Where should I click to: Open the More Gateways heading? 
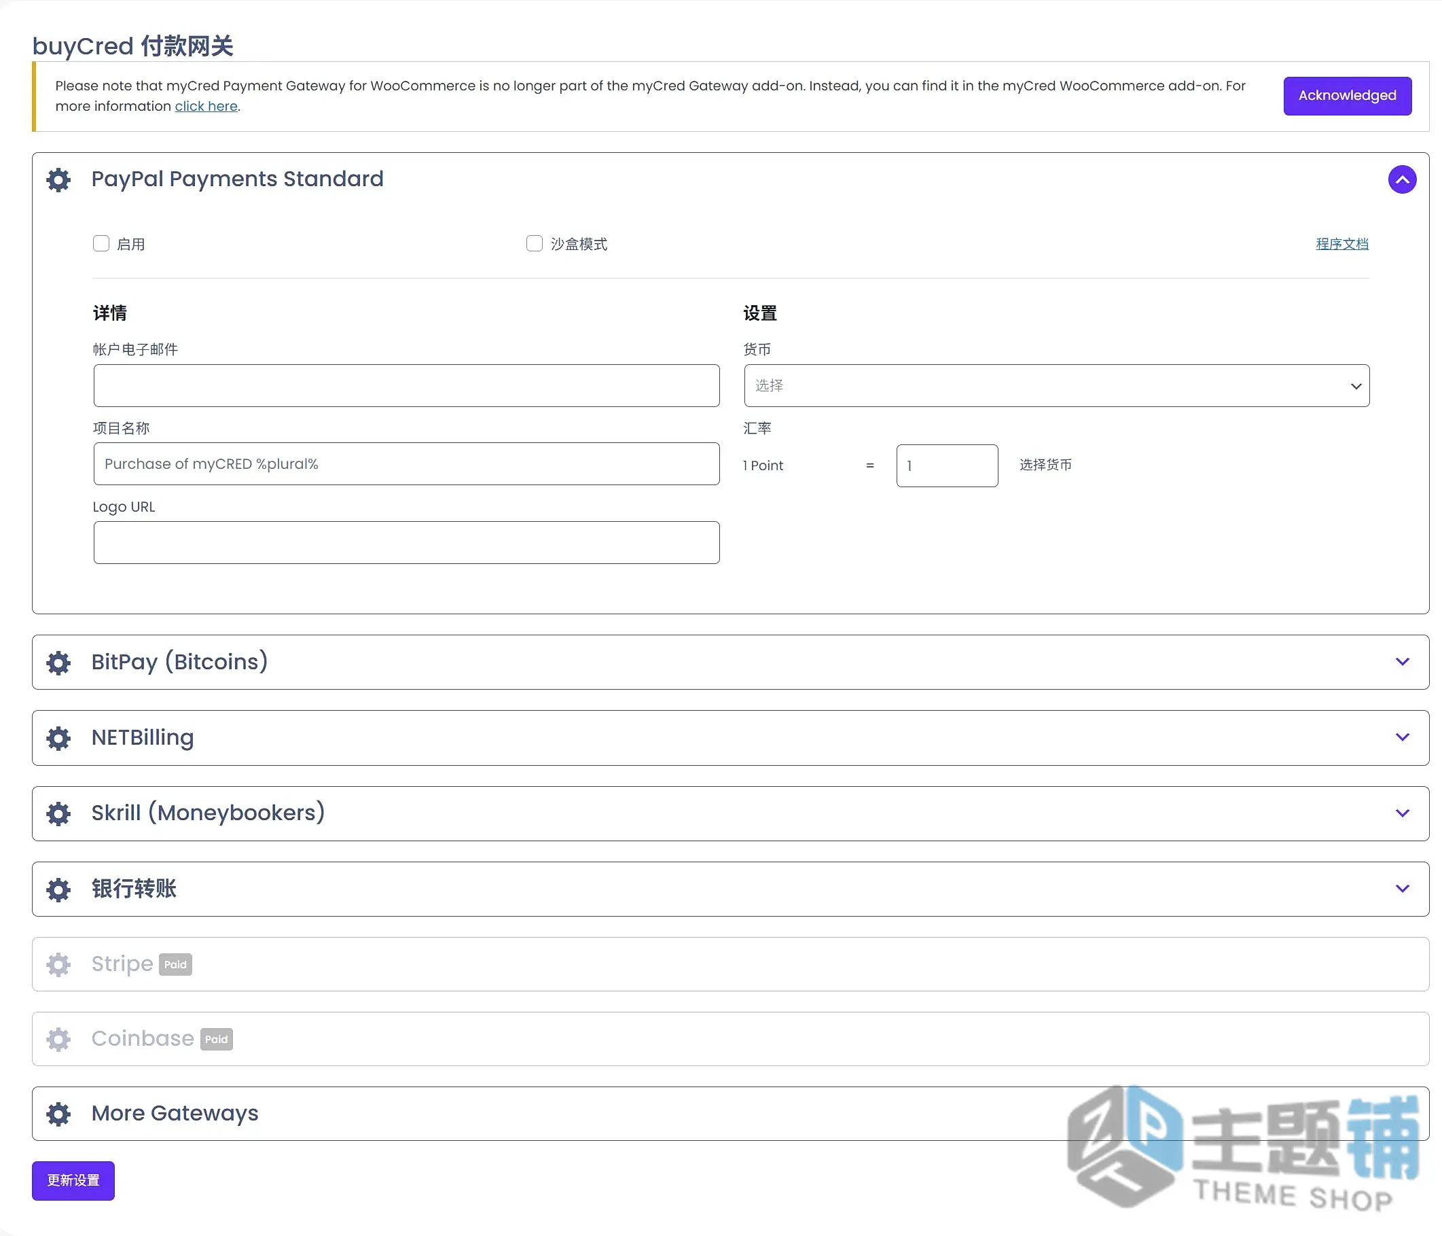pos(175,1113)
